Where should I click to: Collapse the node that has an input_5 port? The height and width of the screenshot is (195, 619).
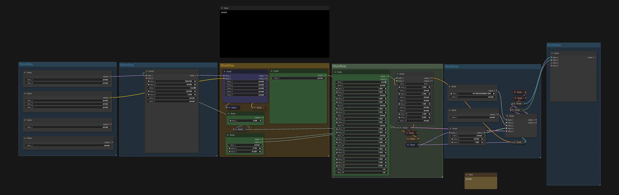(x=507, y=116)
